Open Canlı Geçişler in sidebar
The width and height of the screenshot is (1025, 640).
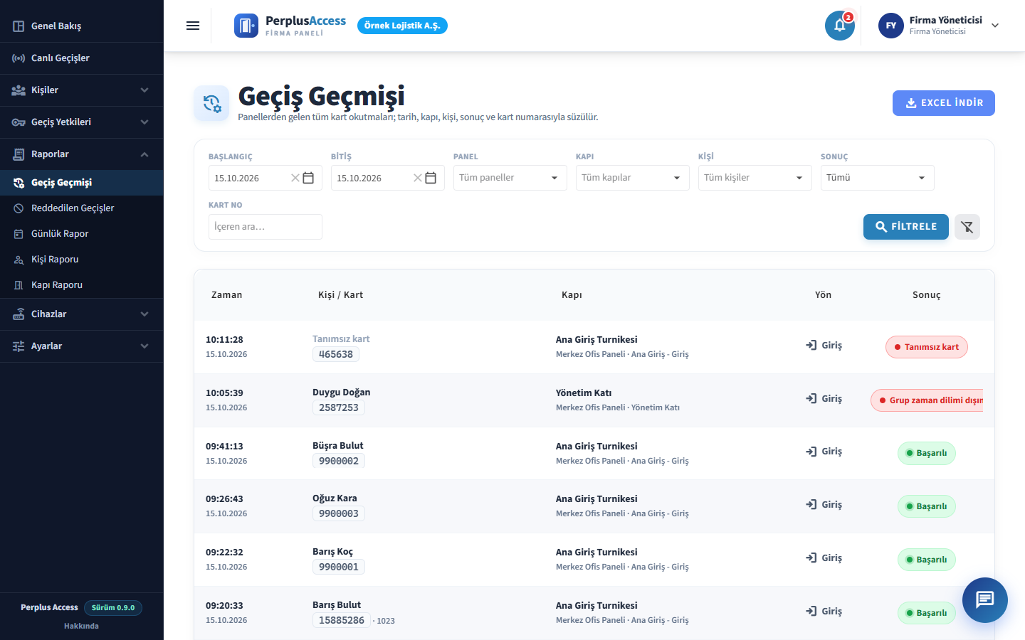coord(82,58)
